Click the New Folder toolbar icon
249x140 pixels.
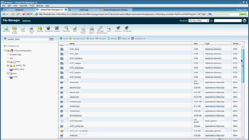14,30
